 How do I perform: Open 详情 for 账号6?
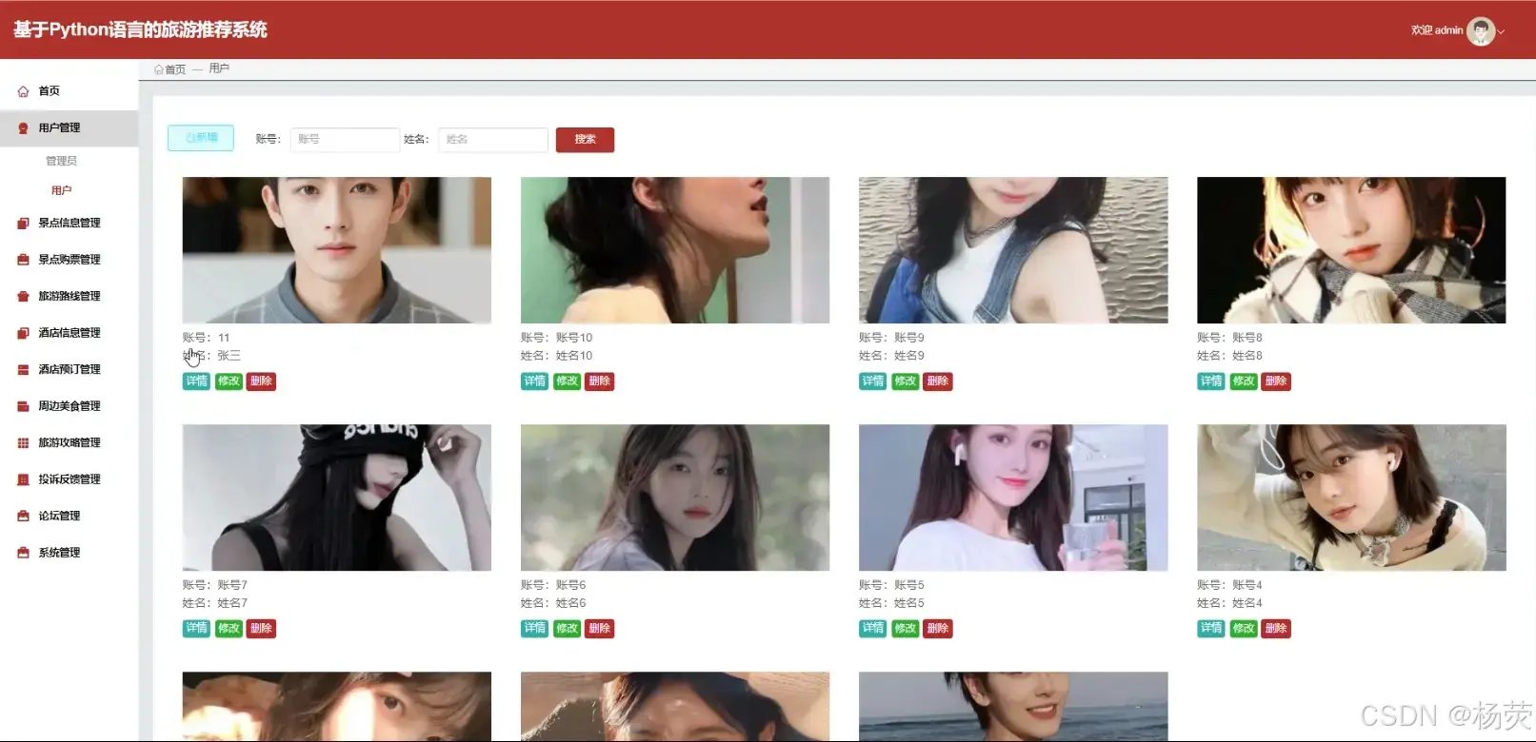[x=534, y=629]
